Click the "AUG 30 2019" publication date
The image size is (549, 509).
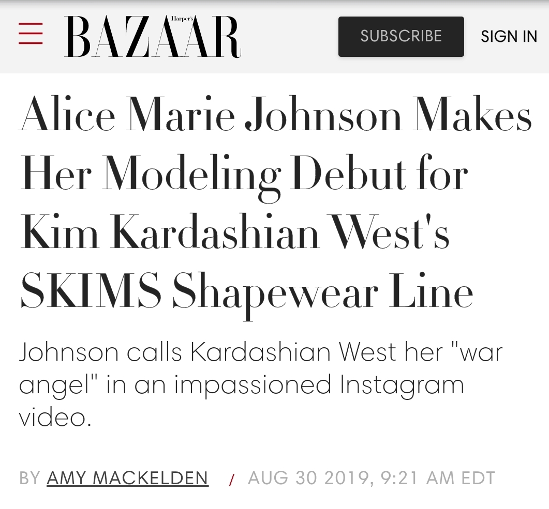(x=309, y=478)
